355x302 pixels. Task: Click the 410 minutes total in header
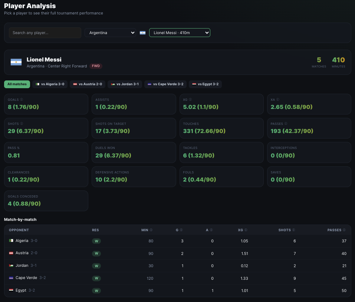tap(338, 60)
